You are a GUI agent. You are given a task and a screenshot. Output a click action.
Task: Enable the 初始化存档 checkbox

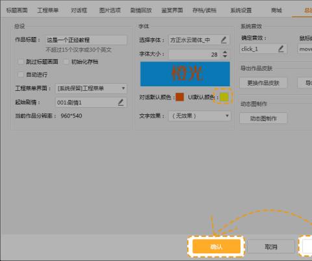click(66, 62)
